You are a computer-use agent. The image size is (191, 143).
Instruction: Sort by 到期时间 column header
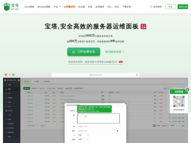(x=112, y=92)
